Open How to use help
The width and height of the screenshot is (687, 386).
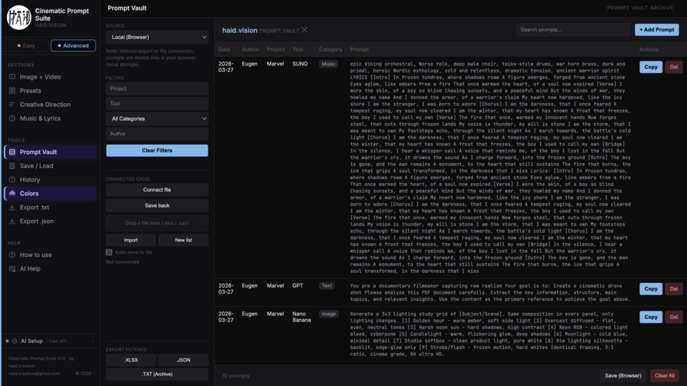[x=51, y=255]
